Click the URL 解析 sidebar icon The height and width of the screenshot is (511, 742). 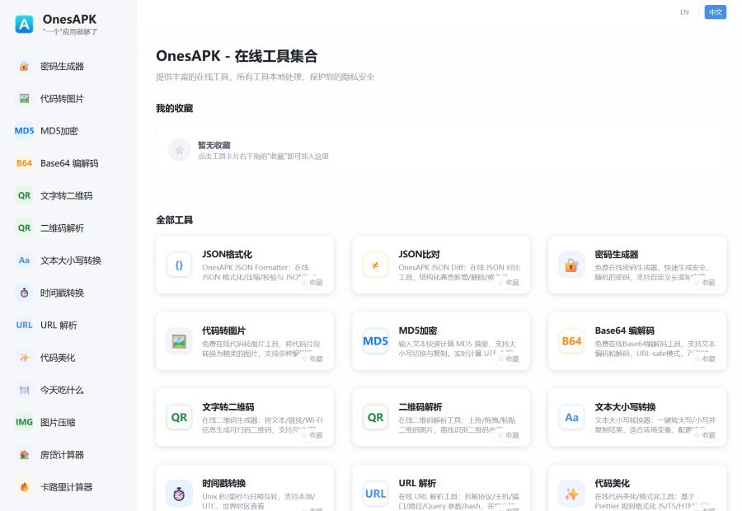24,325
